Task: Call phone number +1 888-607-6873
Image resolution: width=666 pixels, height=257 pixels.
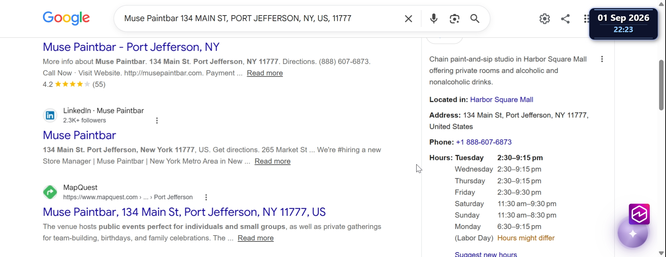Action: 484,142
